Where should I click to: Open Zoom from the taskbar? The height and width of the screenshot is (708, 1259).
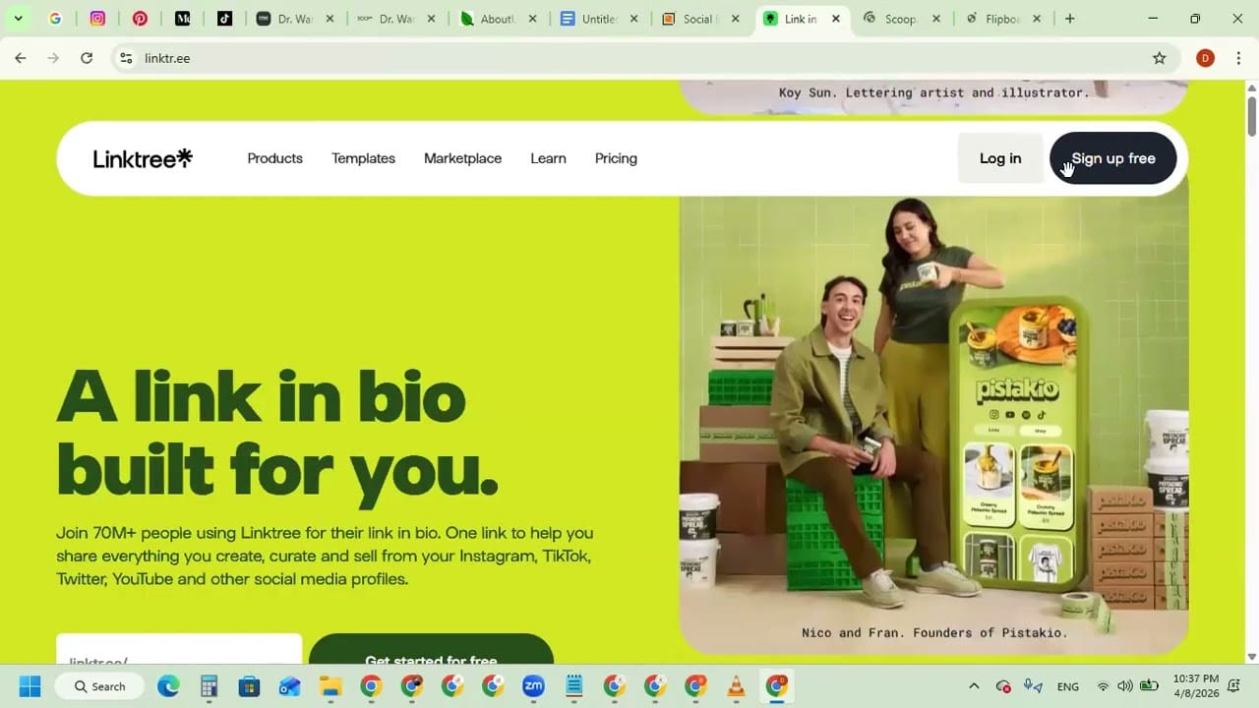tap(533, 685)
